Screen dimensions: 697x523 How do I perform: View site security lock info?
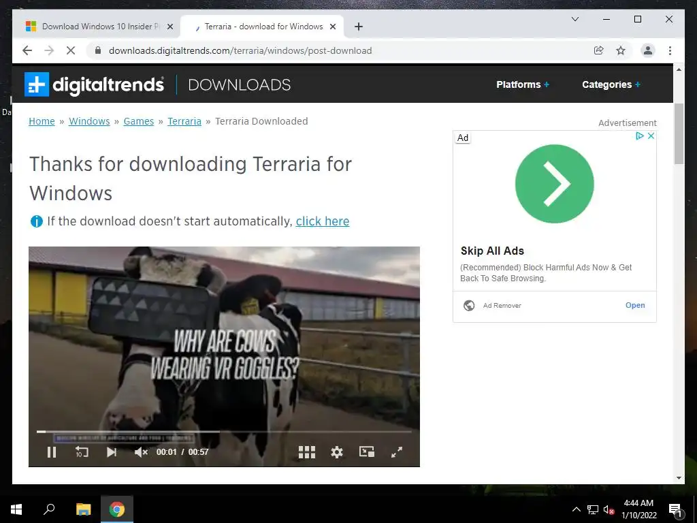coord(98,50)
